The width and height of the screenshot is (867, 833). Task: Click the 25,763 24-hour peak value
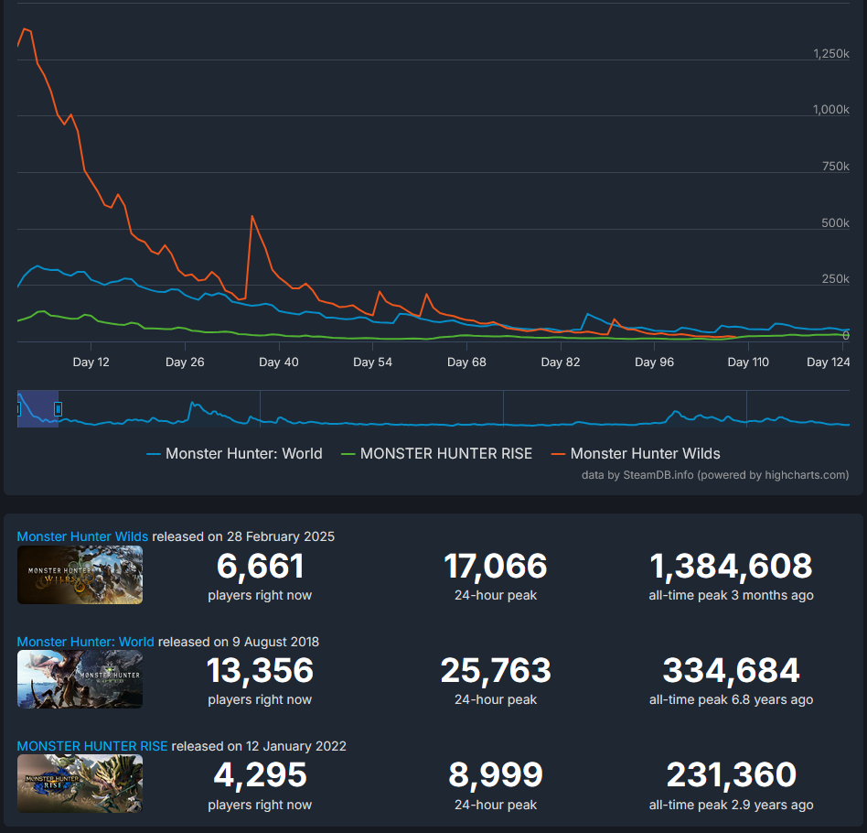pos(496,670)
